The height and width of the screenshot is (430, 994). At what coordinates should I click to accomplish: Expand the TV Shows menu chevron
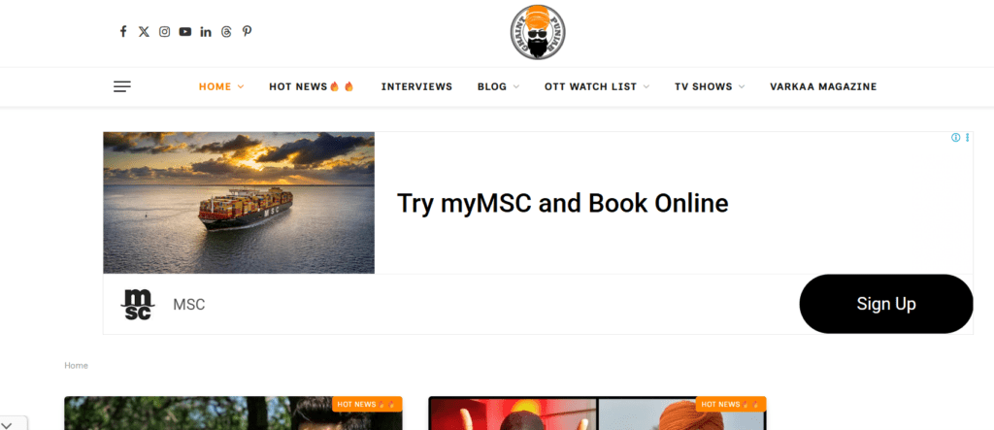742,87
